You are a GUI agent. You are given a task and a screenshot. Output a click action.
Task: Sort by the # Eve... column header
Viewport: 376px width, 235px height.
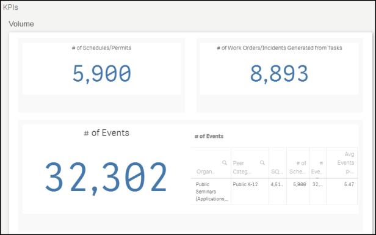317,167
